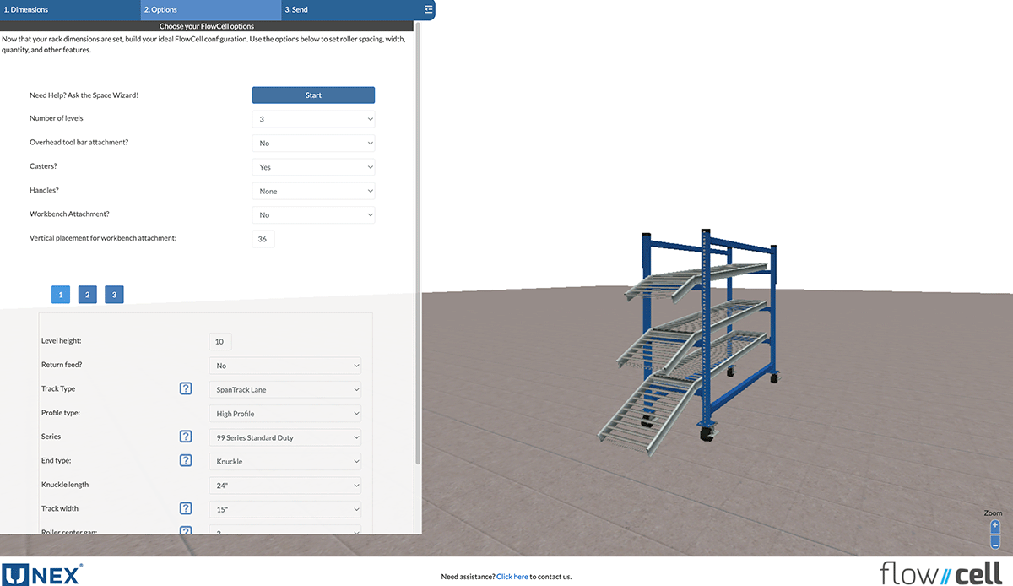The image size is (1013, 586).
Task: Expand the Knuckle length dropdown
Action: coord(285,485)
